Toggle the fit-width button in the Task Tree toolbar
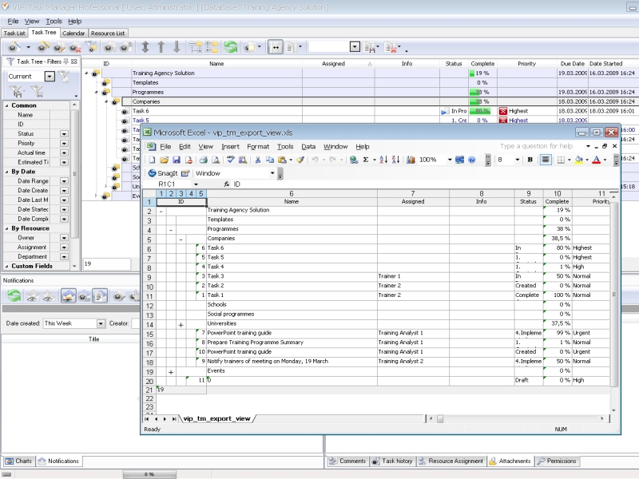This screenshot has height=479, width=639. (x=275, y=47)
